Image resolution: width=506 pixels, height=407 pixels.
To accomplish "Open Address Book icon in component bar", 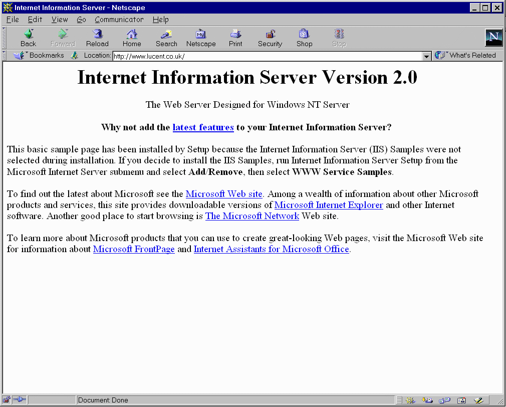I will click(461, 400).
